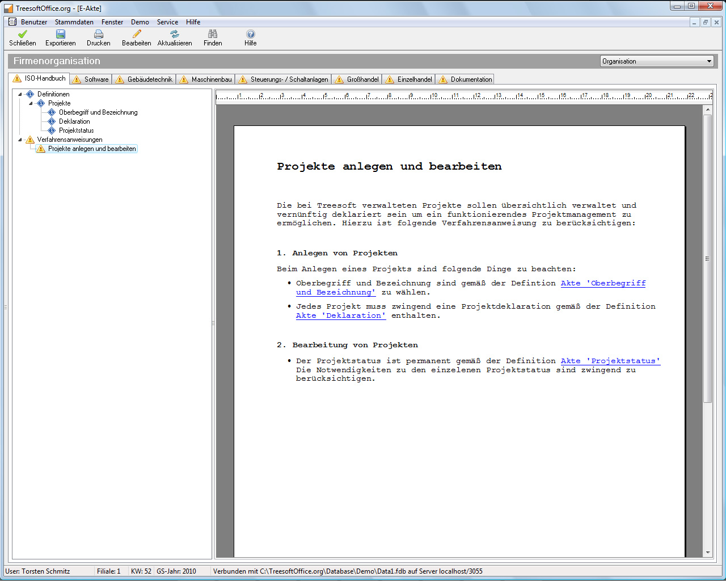Click the document's vertical scrollbar thumb
726x581 pixels.
pos(707,258)
